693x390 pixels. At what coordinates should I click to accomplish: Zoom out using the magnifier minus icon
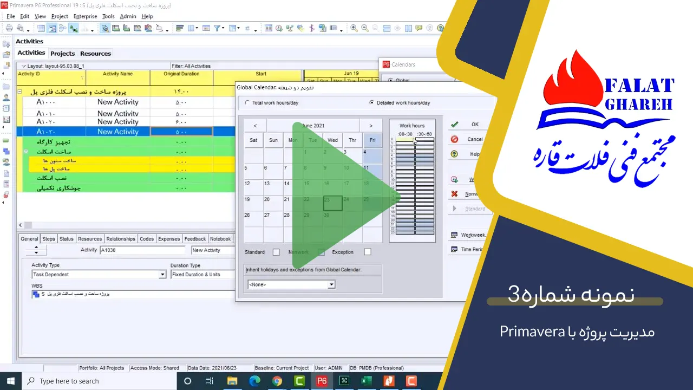click(364, 28)
